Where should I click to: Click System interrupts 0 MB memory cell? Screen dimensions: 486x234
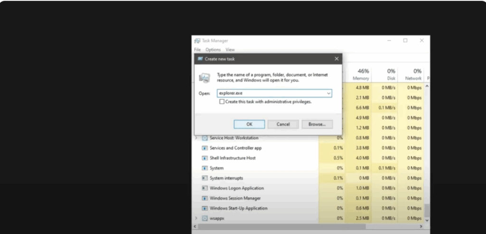(x=358, y=178)
